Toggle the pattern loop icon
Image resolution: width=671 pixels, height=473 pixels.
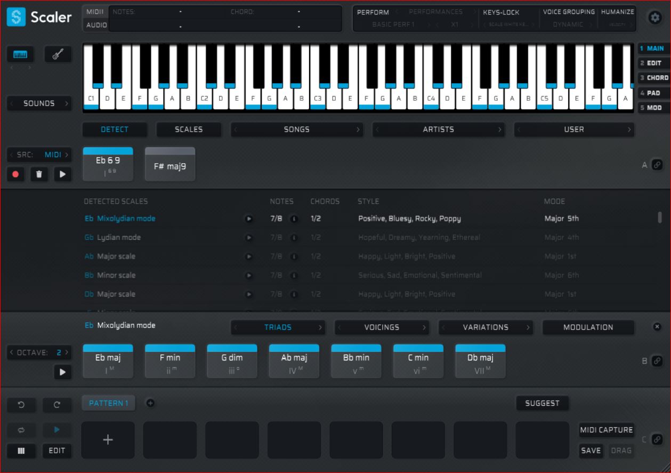click(21, 429)
